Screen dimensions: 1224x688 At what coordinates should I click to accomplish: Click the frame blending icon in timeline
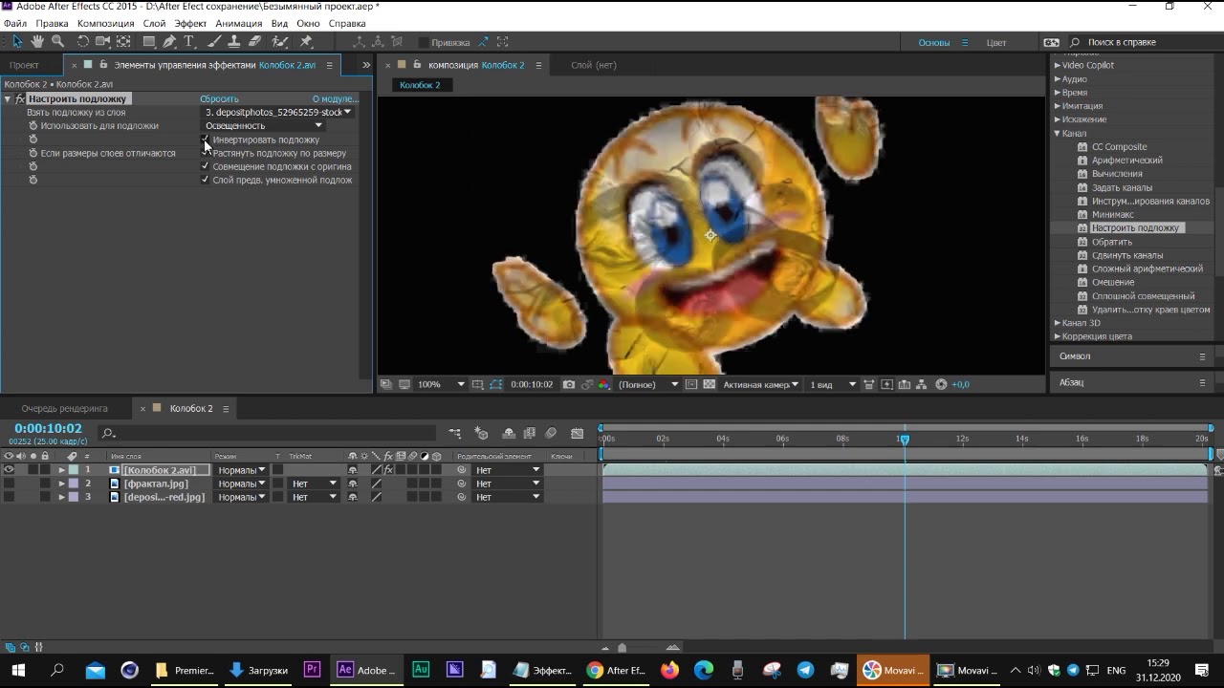coord(530,433)
